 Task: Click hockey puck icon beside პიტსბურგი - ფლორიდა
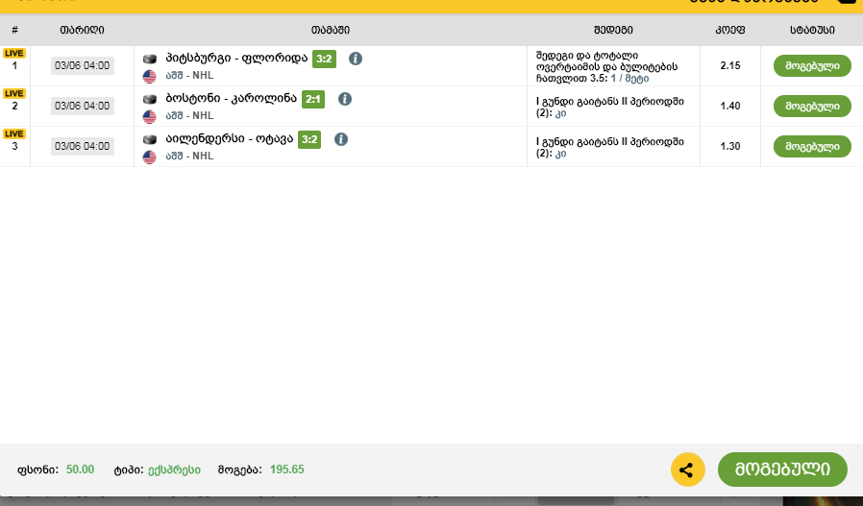click(x=150, y=59)
